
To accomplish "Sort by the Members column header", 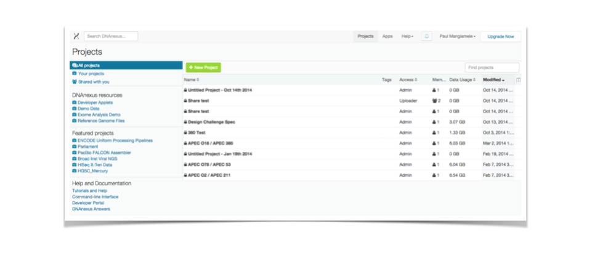I will click(439, 79).
